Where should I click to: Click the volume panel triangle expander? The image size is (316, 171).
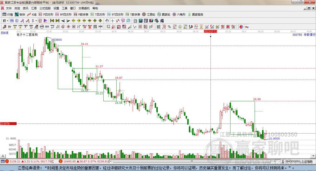(3, 156)
